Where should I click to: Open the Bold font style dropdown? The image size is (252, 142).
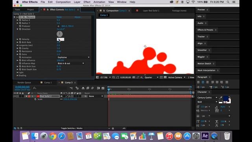(207, 102)
